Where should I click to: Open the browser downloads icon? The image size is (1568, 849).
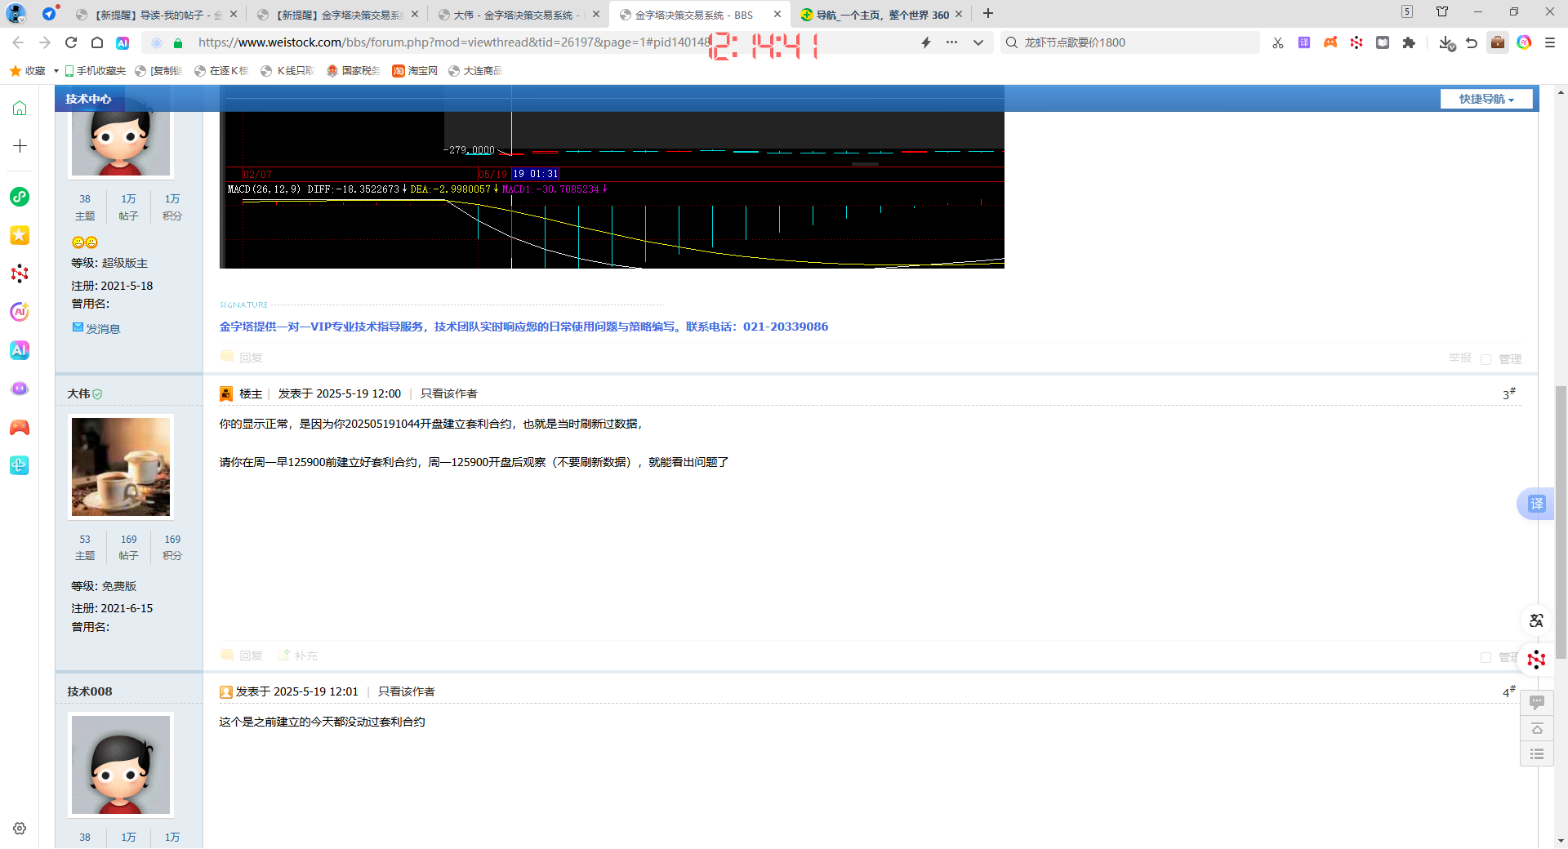coord(1446,42)
